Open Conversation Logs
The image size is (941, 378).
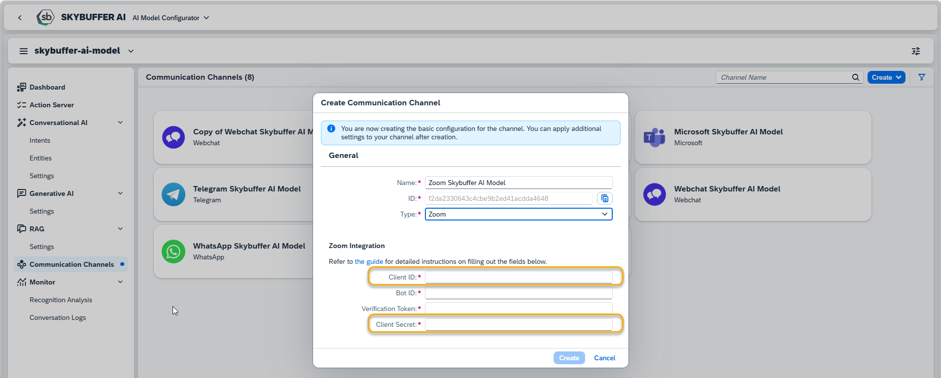point(58,317)
